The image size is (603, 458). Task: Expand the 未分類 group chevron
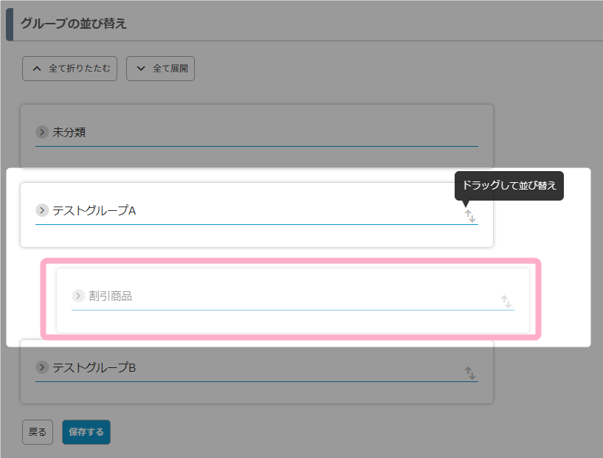tap(42, 132)
